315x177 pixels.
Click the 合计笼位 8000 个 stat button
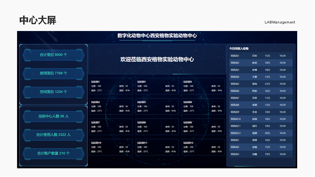53,55
